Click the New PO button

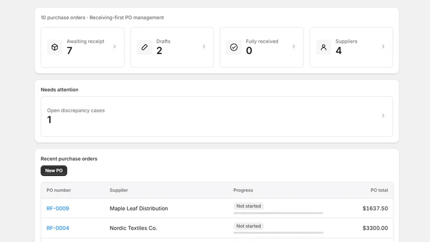(x=54, y=170)
